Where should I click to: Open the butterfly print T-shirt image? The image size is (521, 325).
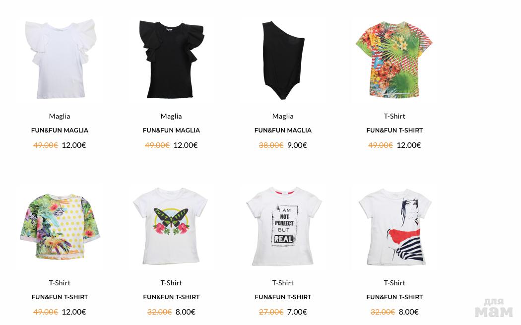coord(171,226)
